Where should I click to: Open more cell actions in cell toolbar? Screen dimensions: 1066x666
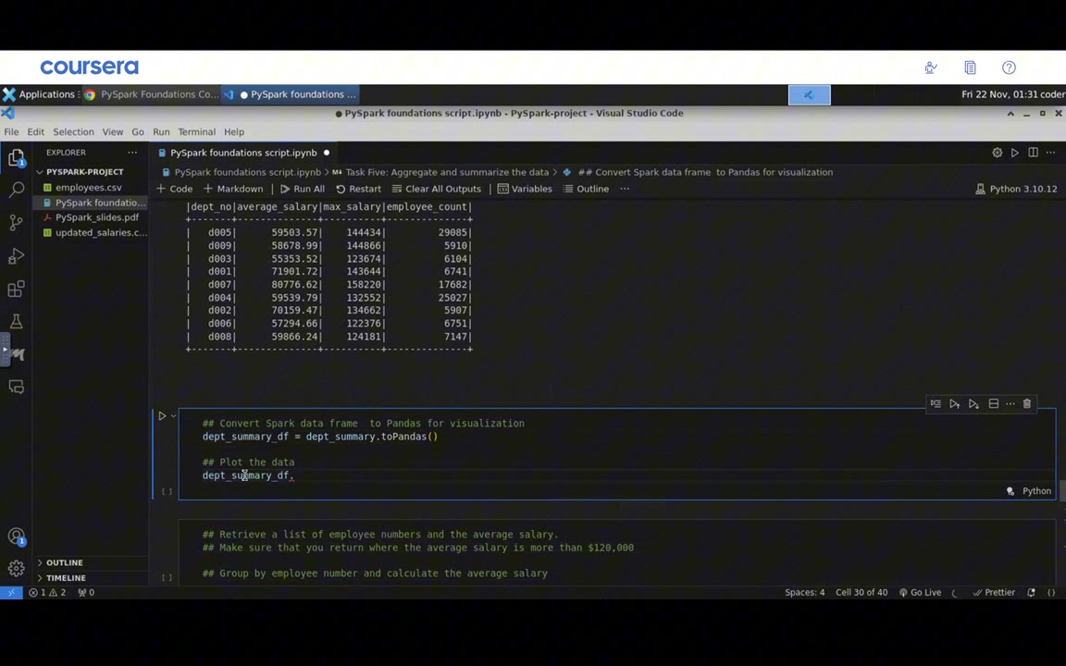[x=1010, y=403]
